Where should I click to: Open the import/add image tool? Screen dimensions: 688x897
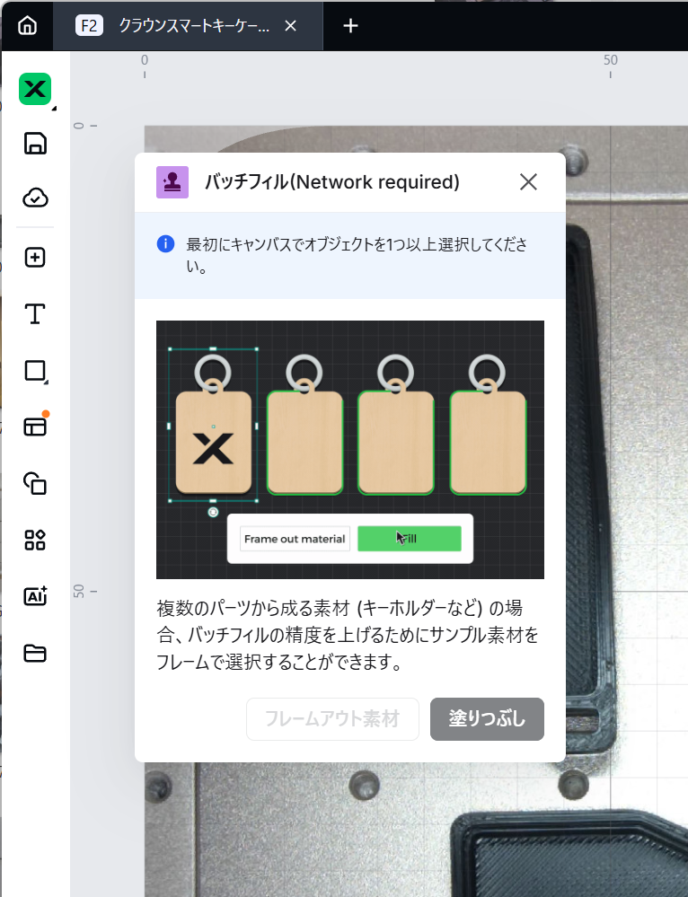point(35,258)
